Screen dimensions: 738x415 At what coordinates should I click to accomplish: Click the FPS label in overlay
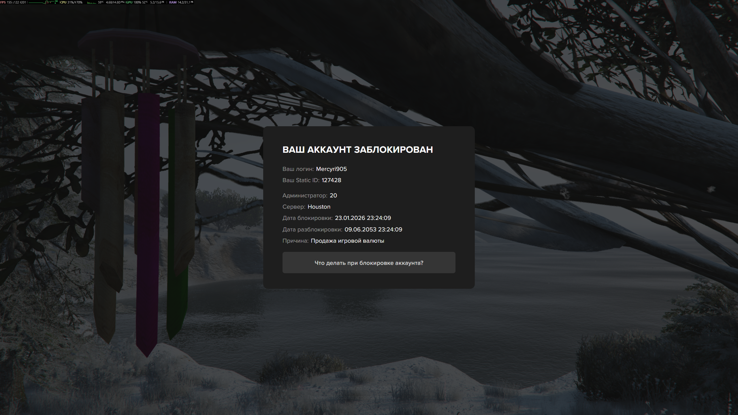(x=3, y=2)
